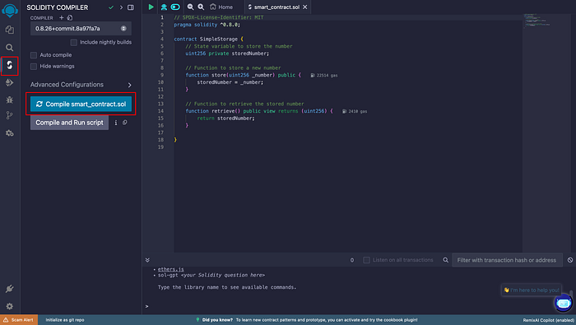
Task: Open the Plugin manager plug icon
Action: pyautogui.click(x=10, y=289)
